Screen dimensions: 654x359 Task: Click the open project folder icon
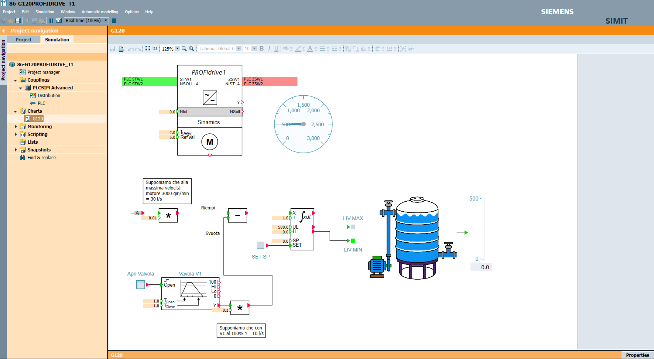(x=11, y=21)
